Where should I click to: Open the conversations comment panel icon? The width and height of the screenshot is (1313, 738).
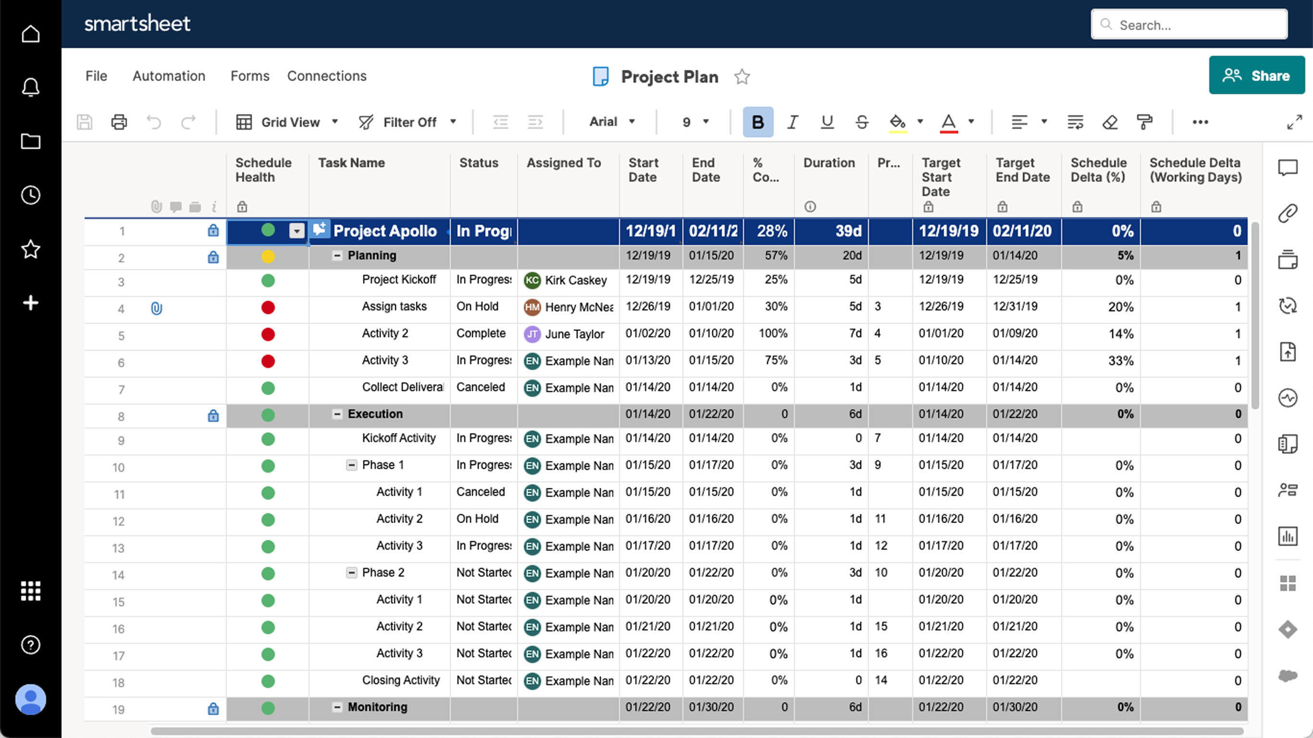pyautogui.click(x=1288, y=167)
